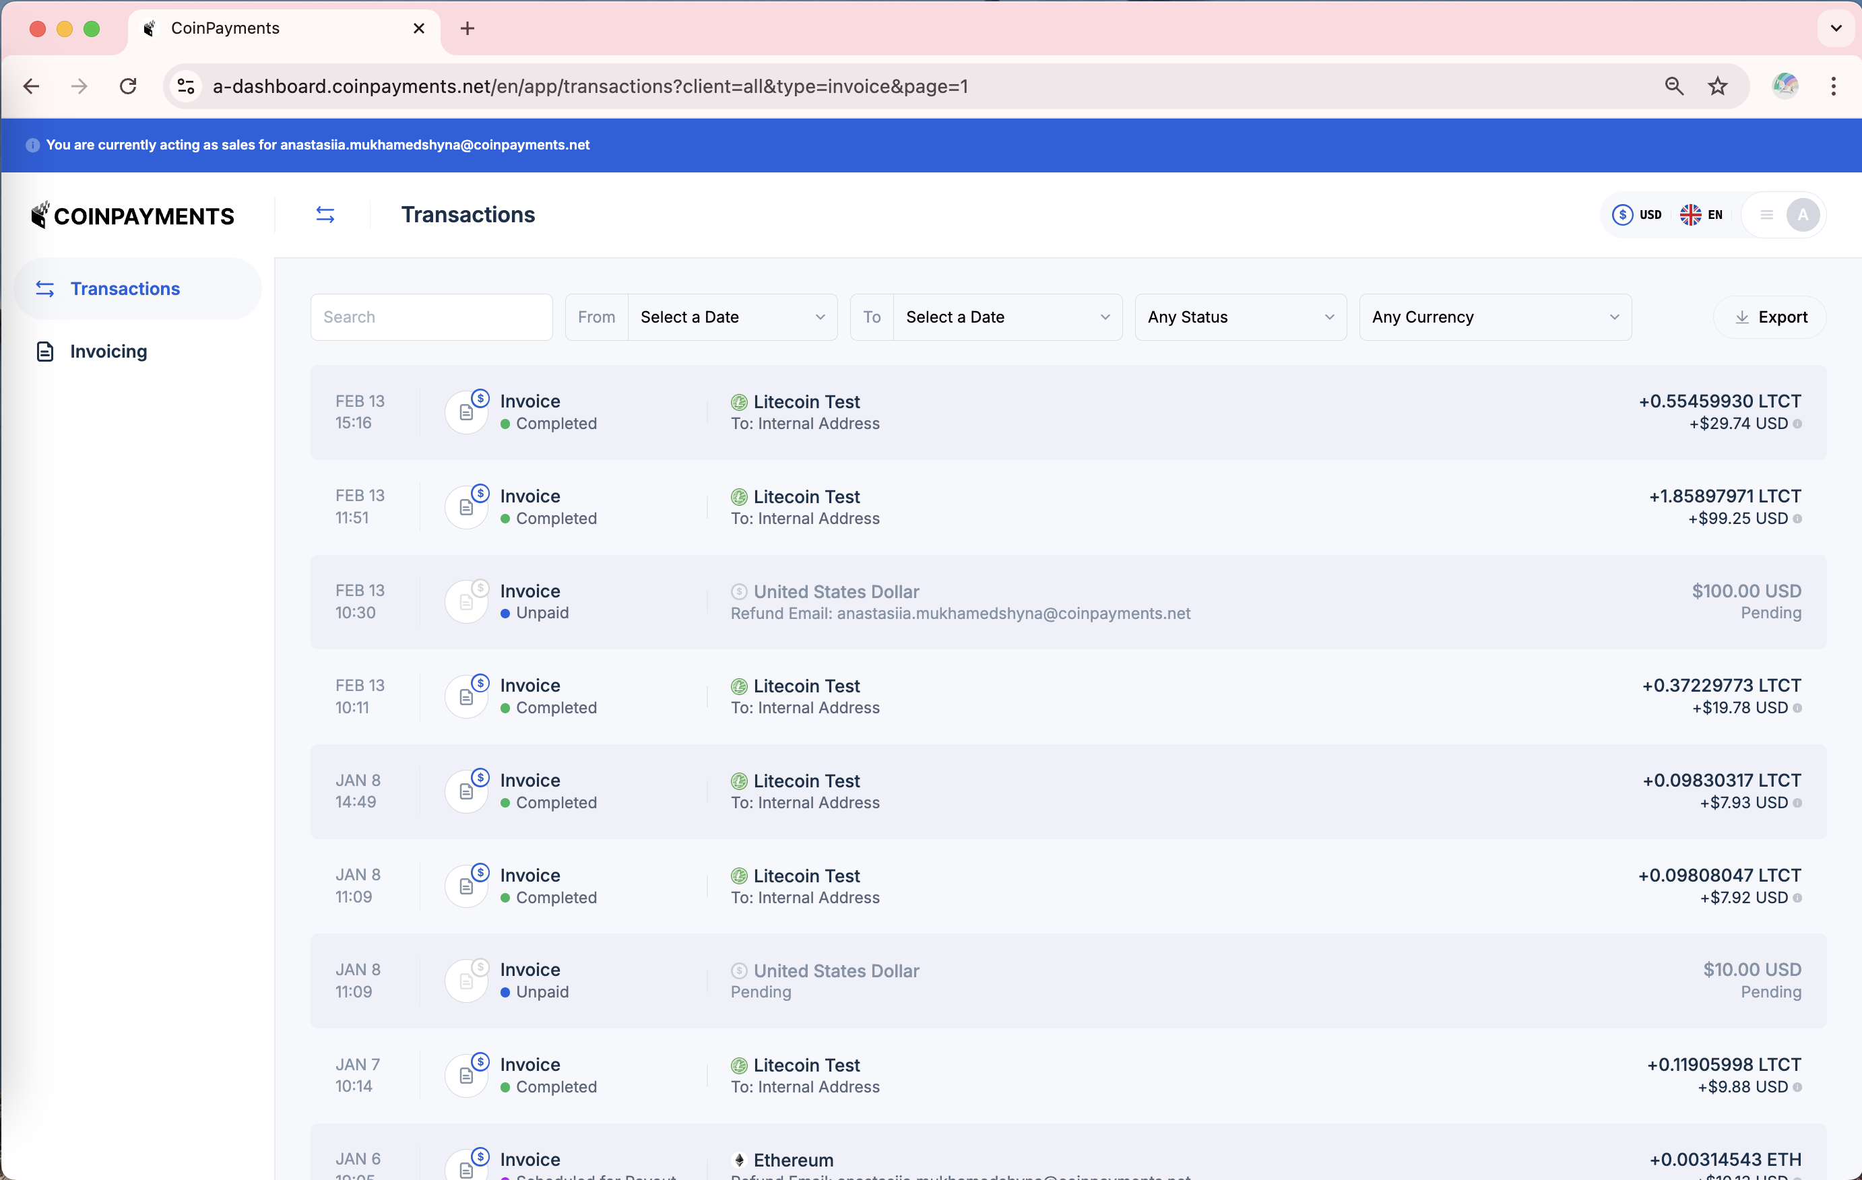Expand the Any Status dropdown
The height and width of the screenshot is (1180, 1862).
[x=1240, y=317]
